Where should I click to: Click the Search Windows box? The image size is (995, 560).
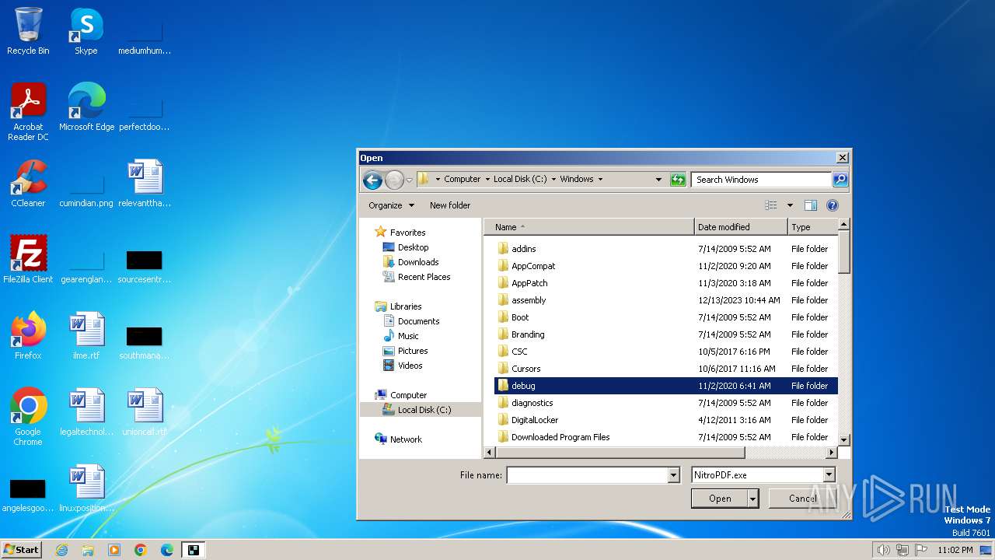point(761,180)
